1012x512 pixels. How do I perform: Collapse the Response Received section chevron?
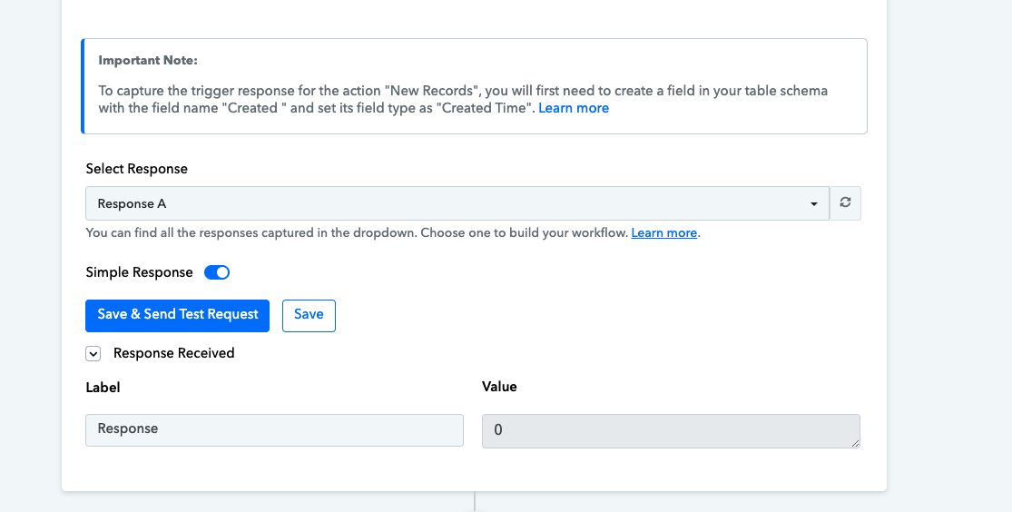(x=93, y=353)
